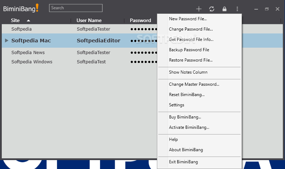
Task: Toggle the Site sort direction arrow
Action: [x=28, y=21]
